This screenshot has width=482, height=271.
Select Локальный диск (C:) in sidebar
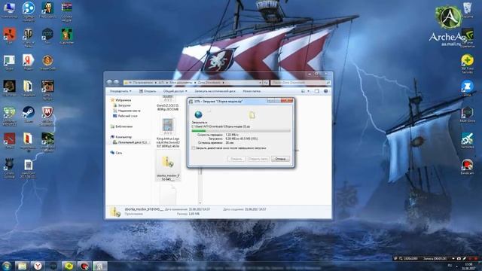coord(130,142)
